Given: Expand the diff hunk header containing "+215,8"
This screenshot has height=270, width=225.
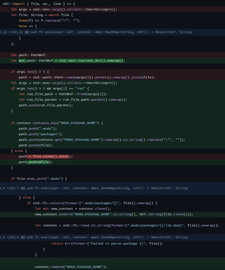Looking at the screenshot, I should point(94,237).
